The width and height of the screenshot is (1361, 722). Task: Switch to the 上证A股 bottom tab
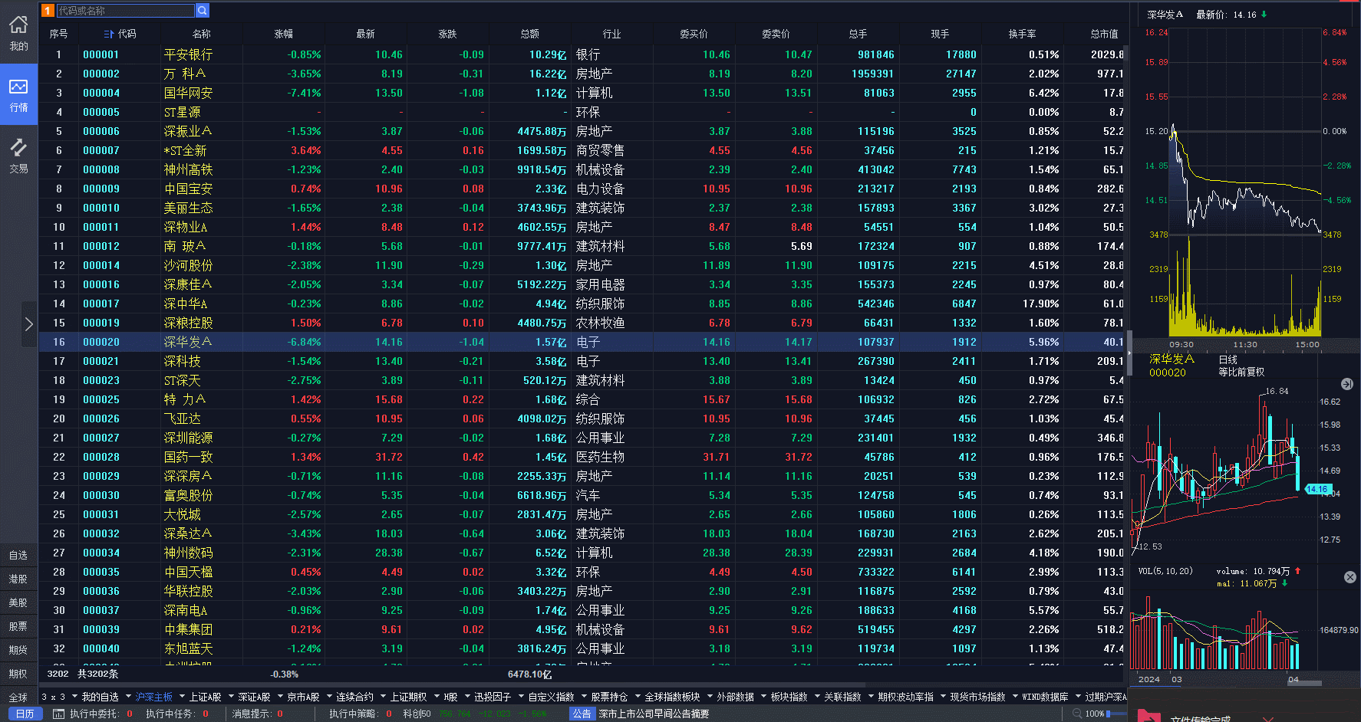pyautogui.click(x=205, y=697)
